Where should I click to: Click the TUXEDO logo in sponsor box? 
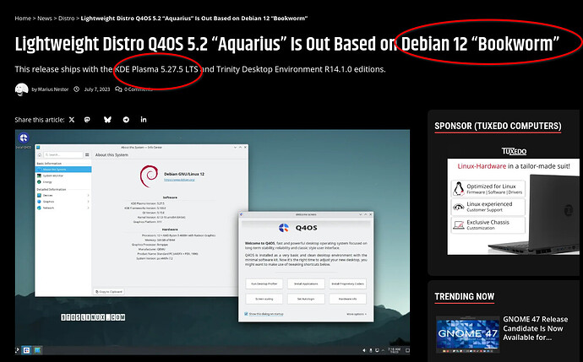[x=514, y=151]
